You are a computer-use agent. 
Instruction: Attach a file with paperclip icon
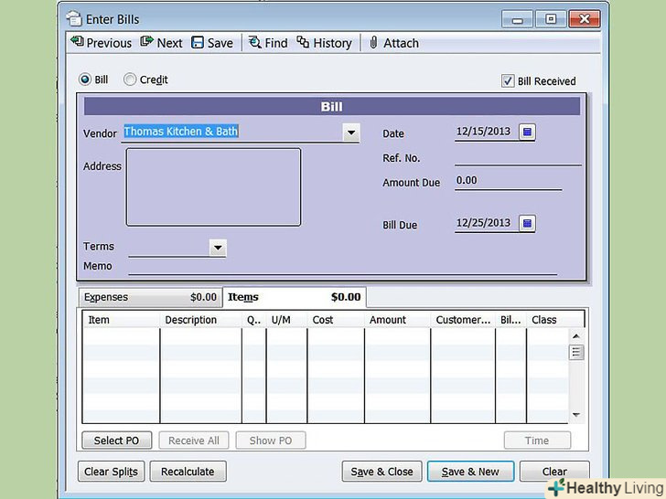[x=392, y=43]
